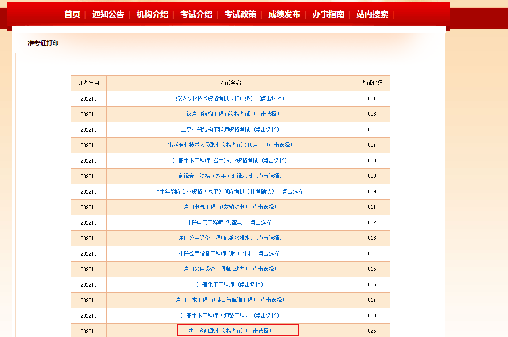Open 注册土木工程师(岩土)执业资格考试 link
The image size is (508, 337).
[x=230, y=160]
